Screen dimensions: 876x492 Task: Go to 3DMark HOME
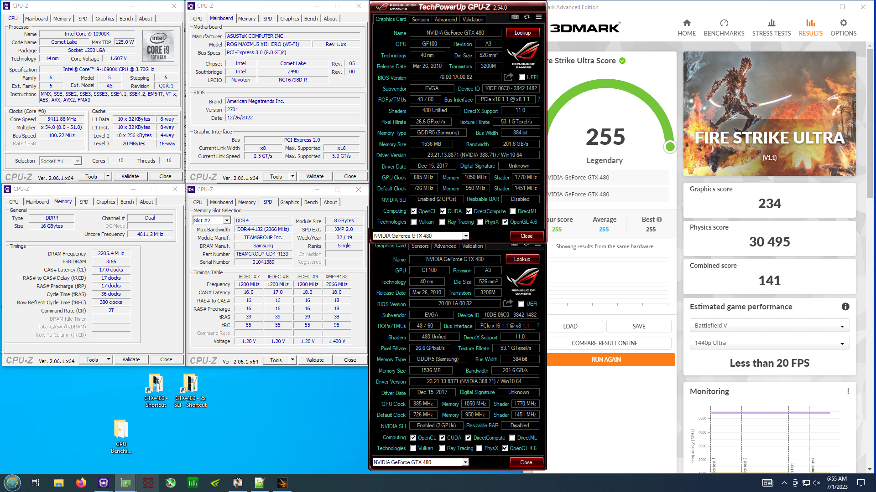[x=687, y=28]
